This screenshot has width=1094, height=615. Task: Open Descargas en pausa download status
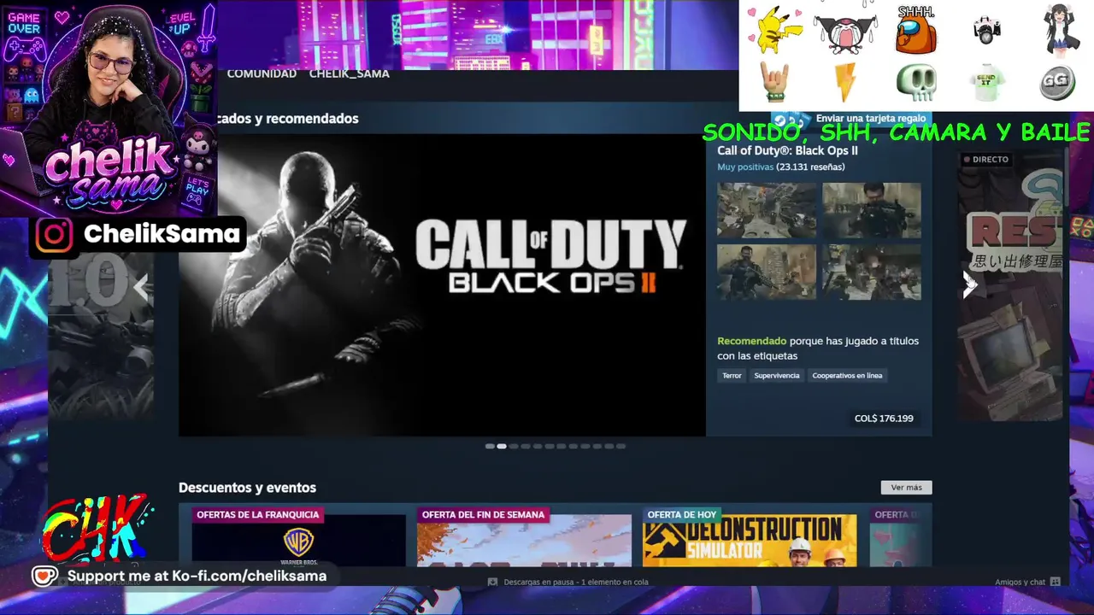click(x=576, y=583)
